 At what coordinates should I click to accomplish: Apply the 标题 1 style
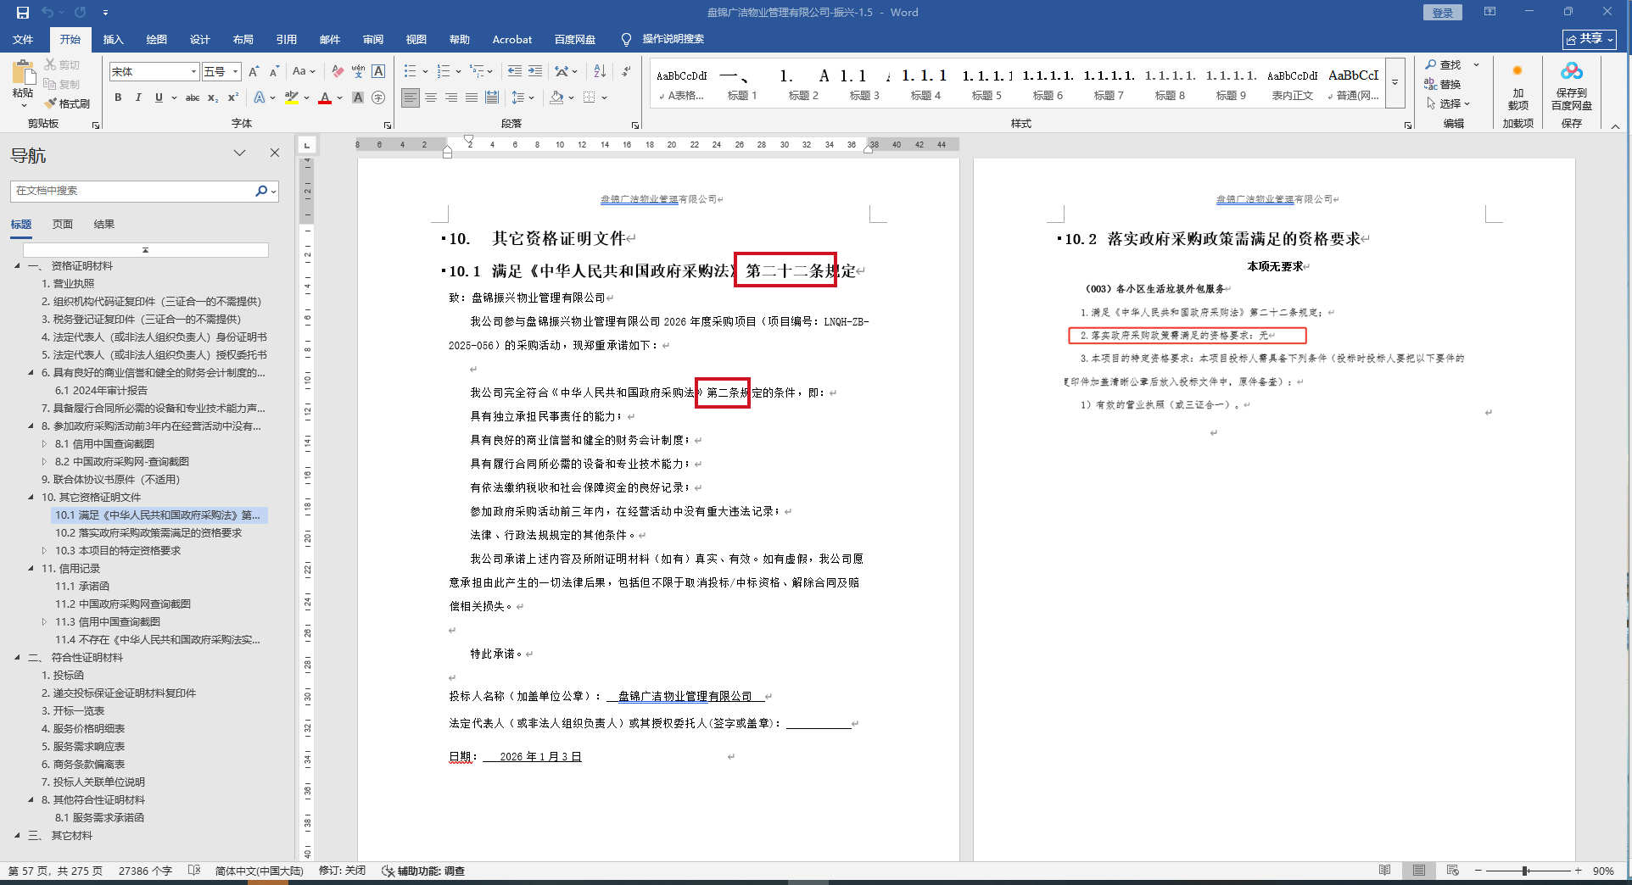tap(742, 83)
